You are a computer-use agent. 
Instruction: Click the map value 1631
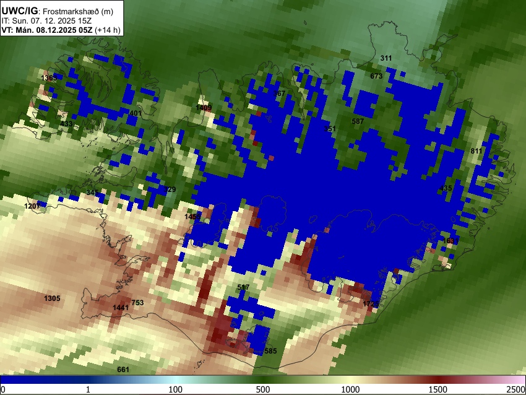click(451, 241)
